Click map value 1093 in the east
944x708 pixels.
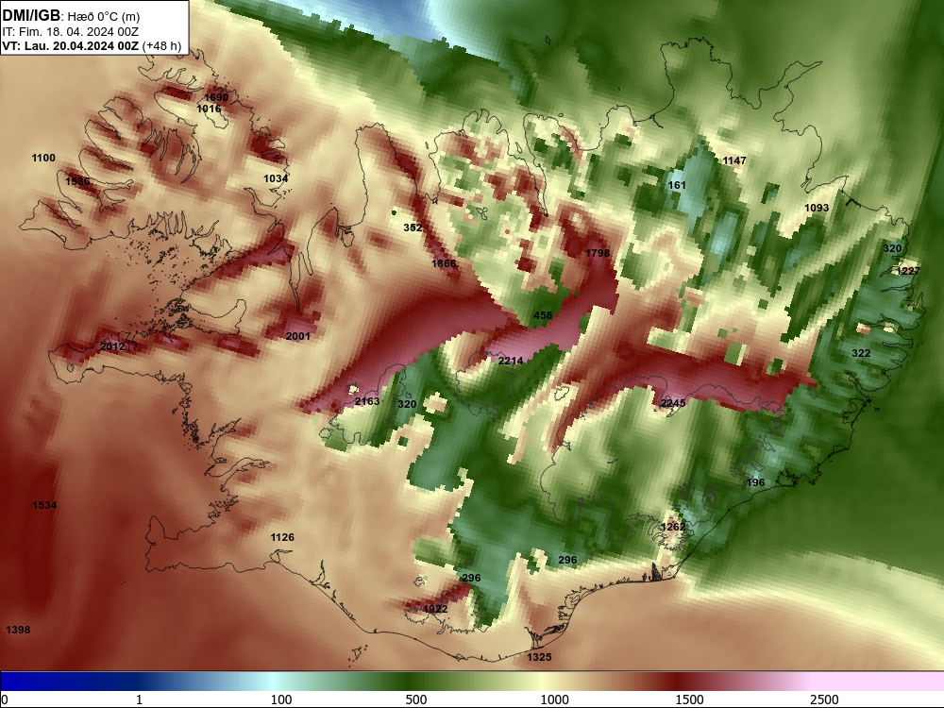coord(817,208)
